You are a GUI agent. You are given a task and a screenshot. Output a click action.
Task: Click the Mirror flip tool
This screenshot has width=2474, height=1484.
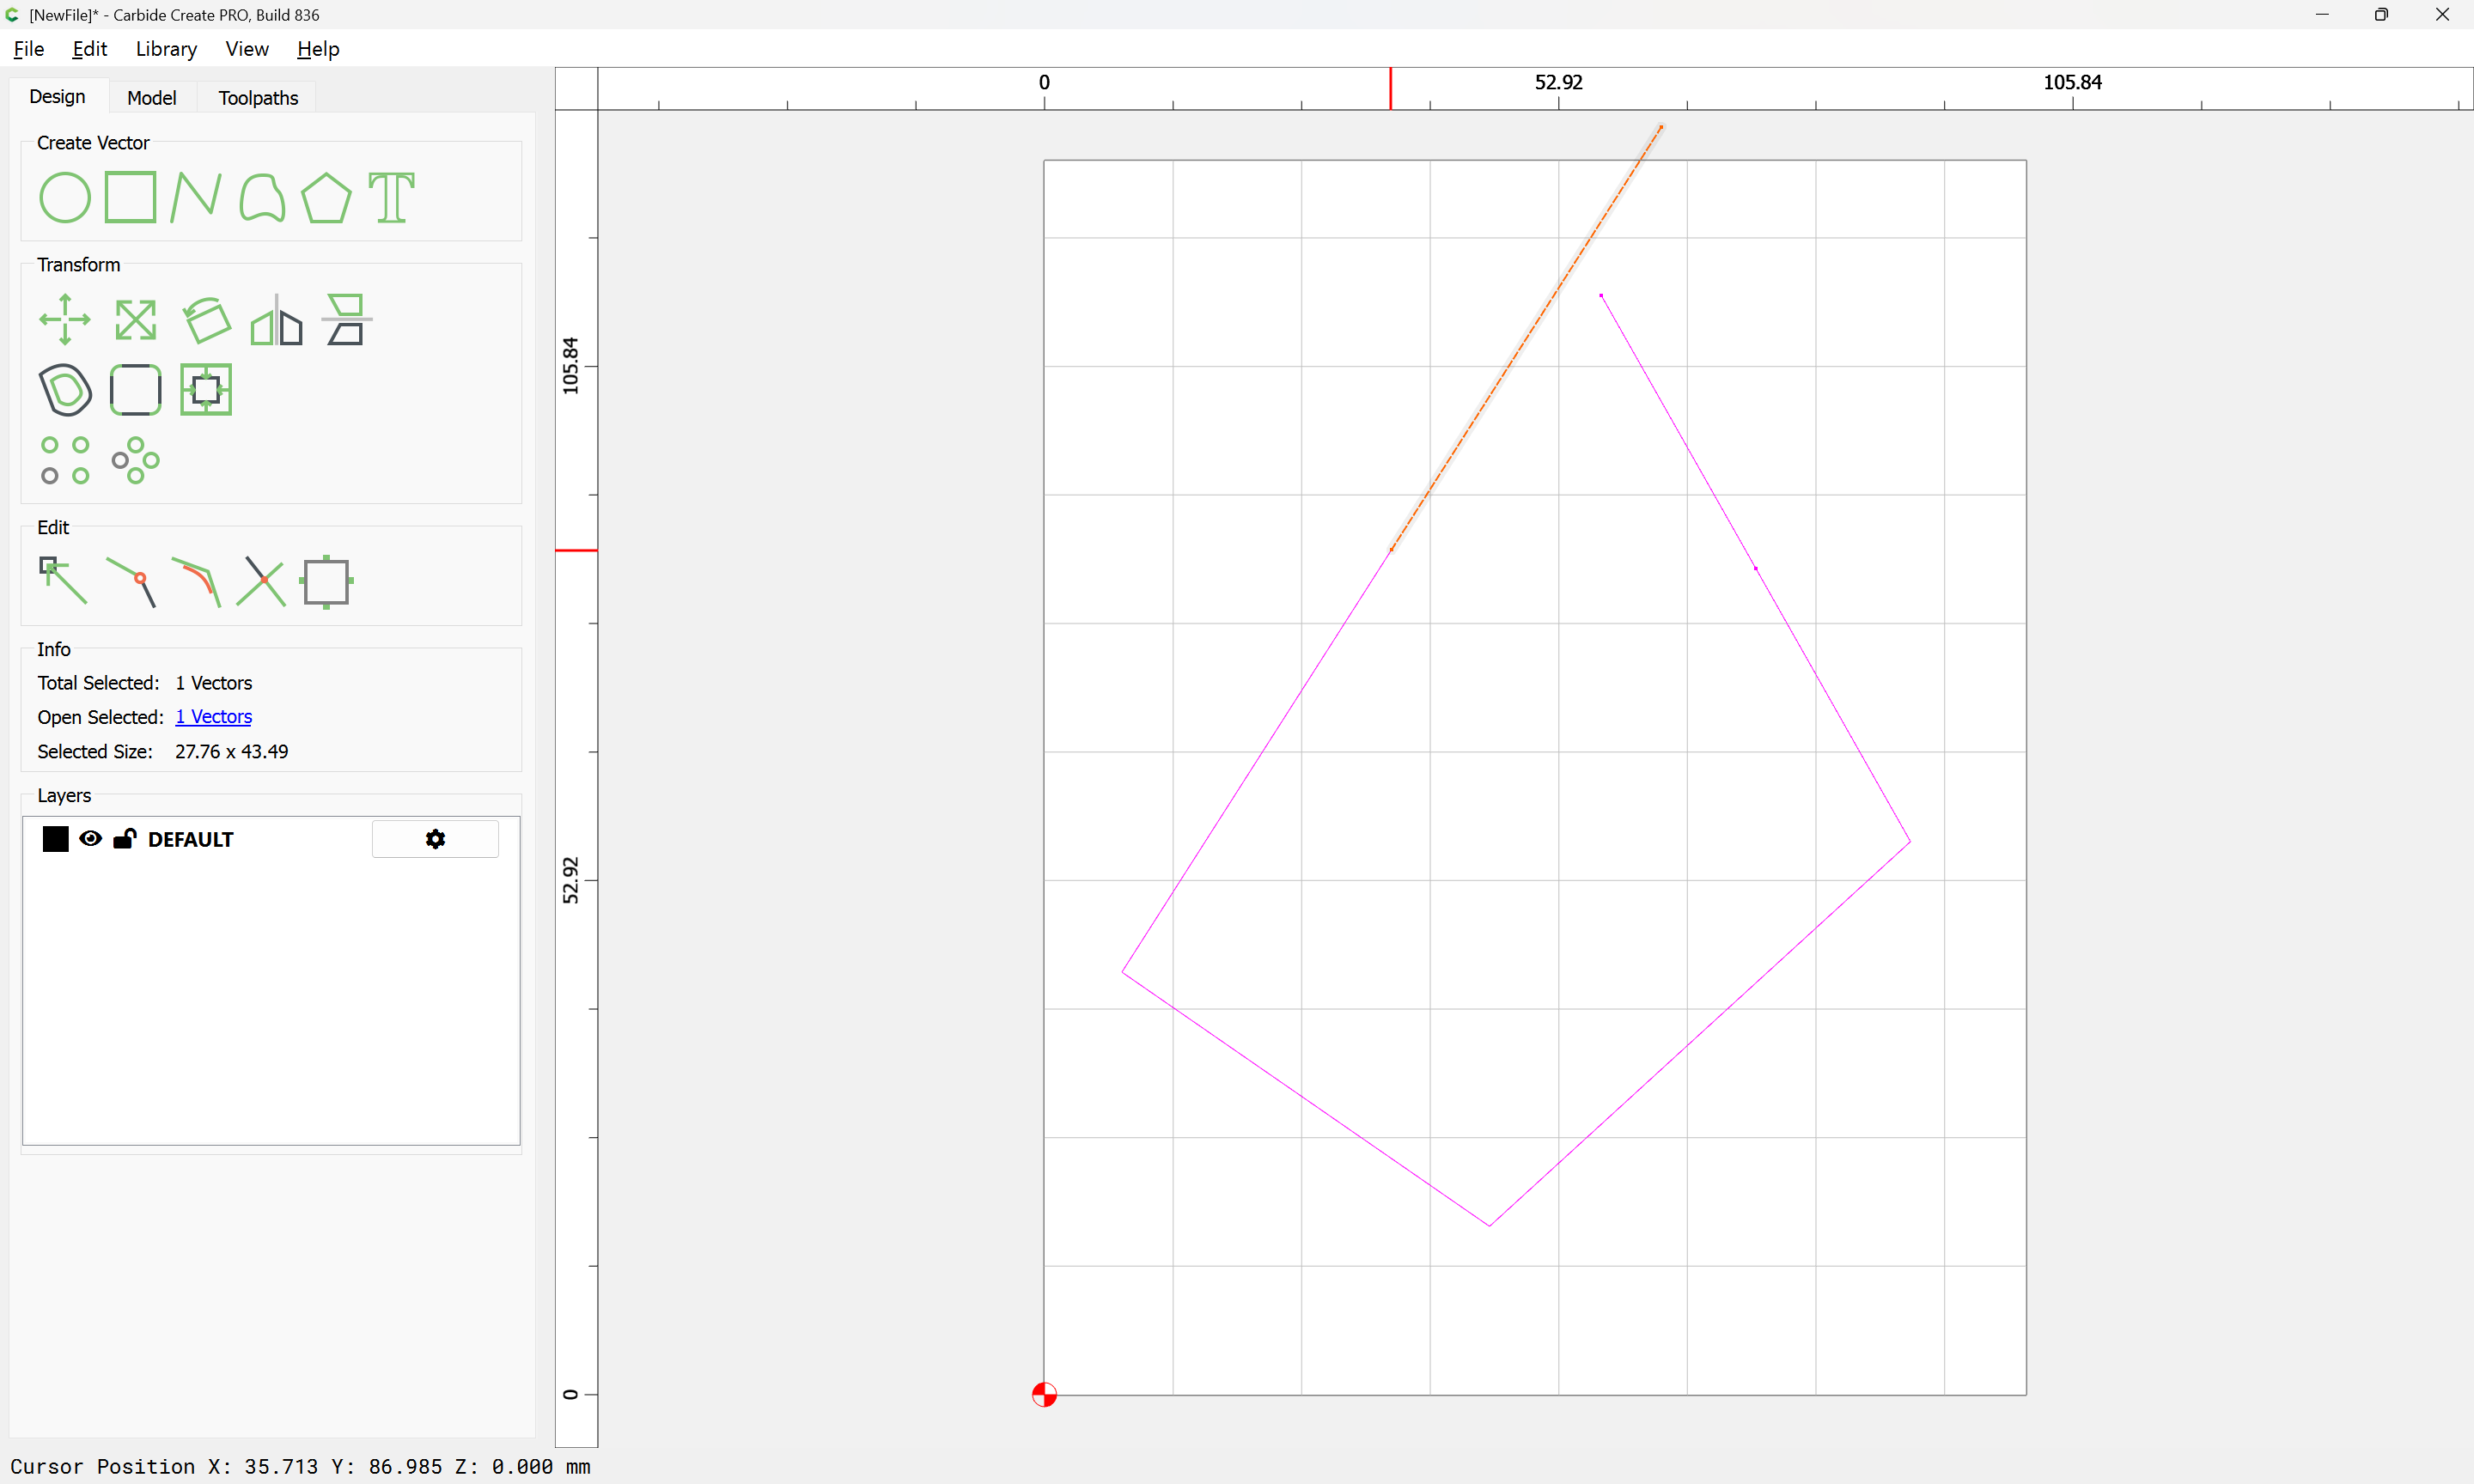click(x=276, y=320)
